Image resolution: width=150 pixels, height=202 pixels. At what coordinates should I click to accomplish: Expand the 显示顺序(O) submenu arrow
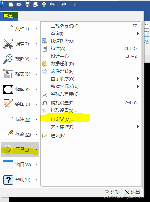pos(138,79)
